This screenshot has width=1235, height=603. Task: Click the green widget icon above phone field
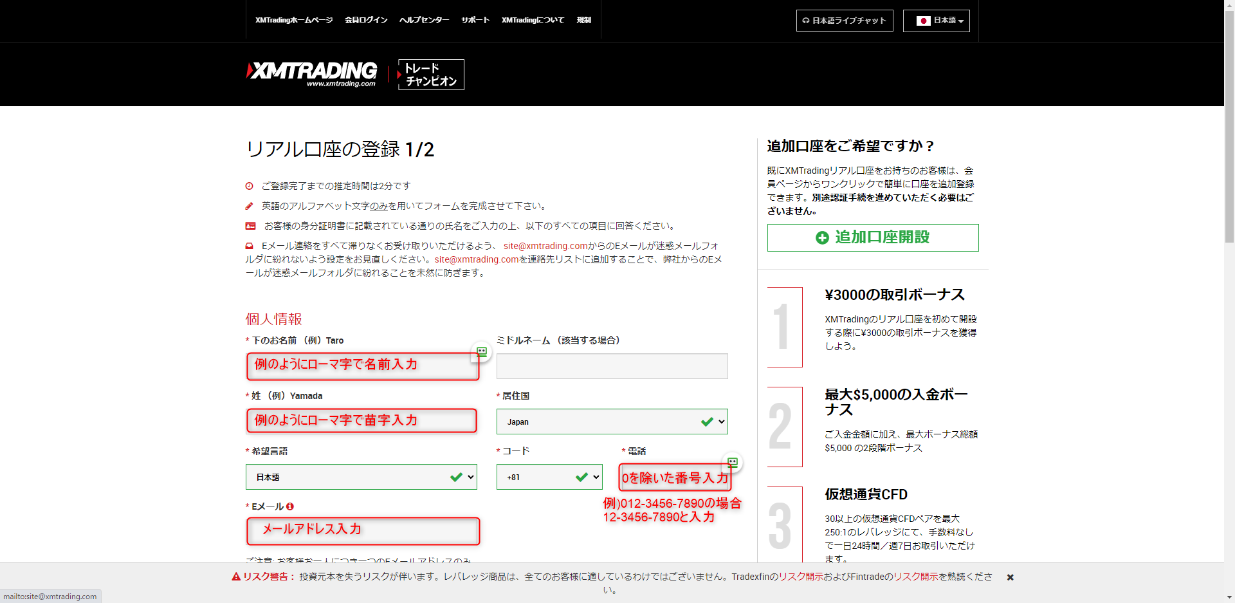click(732, 462)
